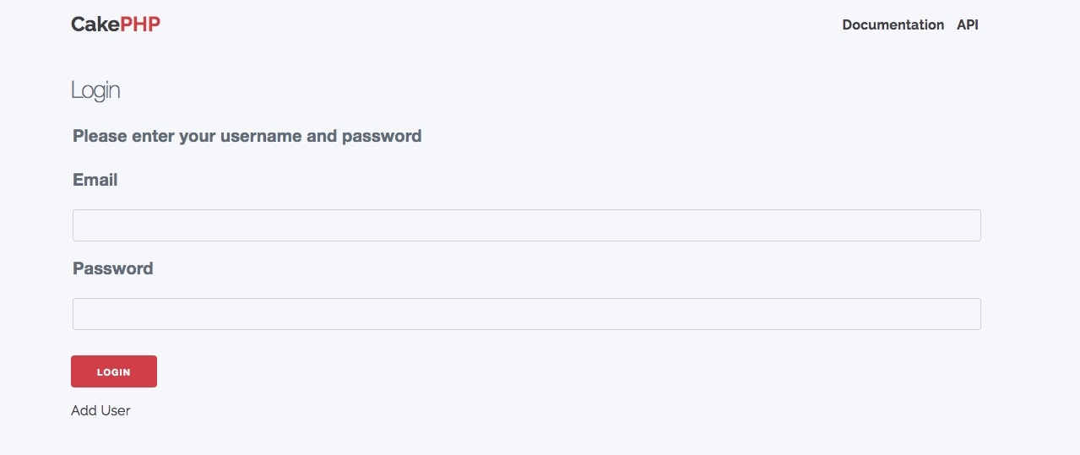
Task: Place cursor in the text box under Email
Action: 526,225
